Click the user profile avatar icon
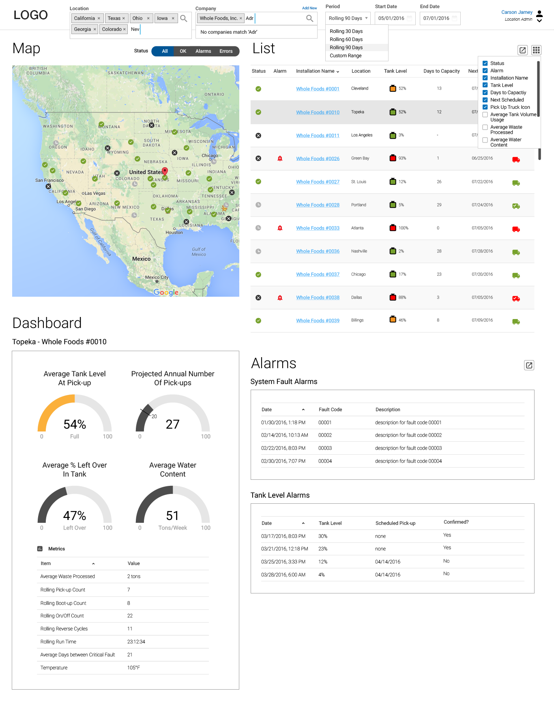 [x=539, y=14]
